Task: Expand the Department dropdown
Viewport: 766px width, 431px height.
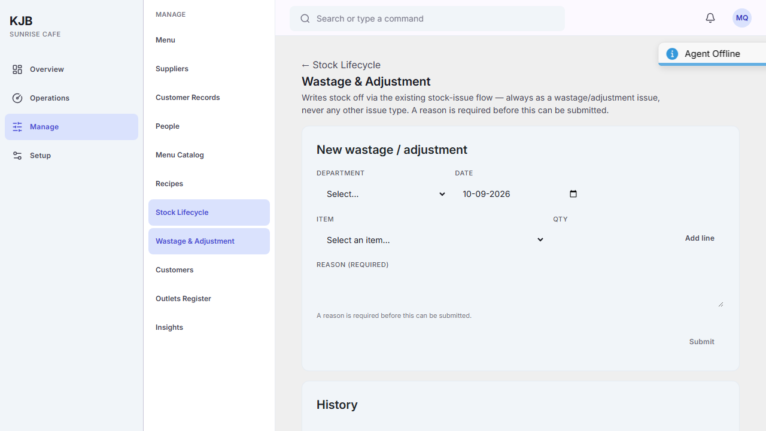Action: click(x=386, y=194)
